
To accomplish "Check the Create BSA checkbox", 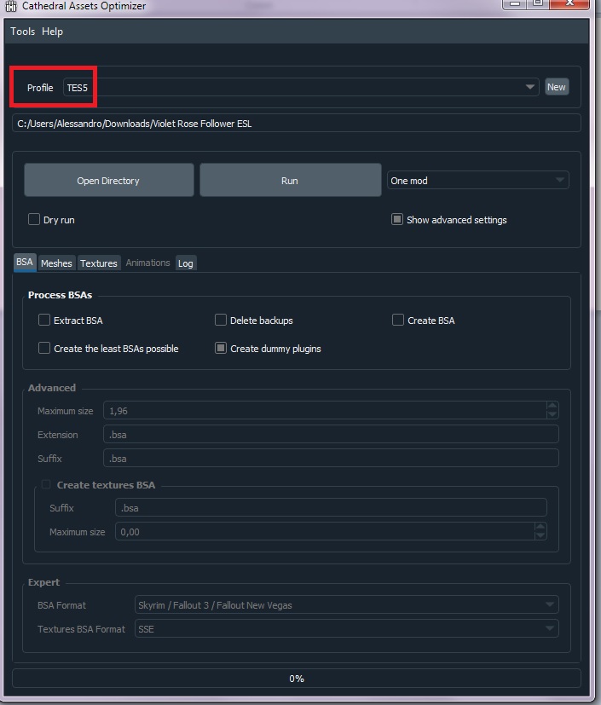I will coord(398,321).
